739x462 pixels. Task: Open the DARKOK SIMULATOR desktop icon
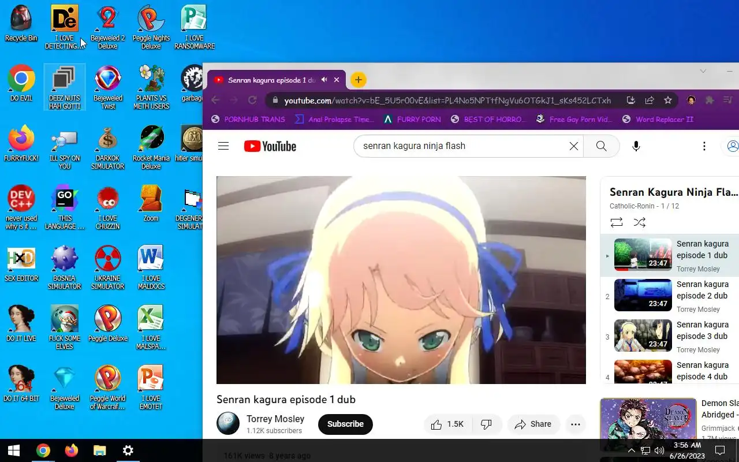click(x=108, y=147)
